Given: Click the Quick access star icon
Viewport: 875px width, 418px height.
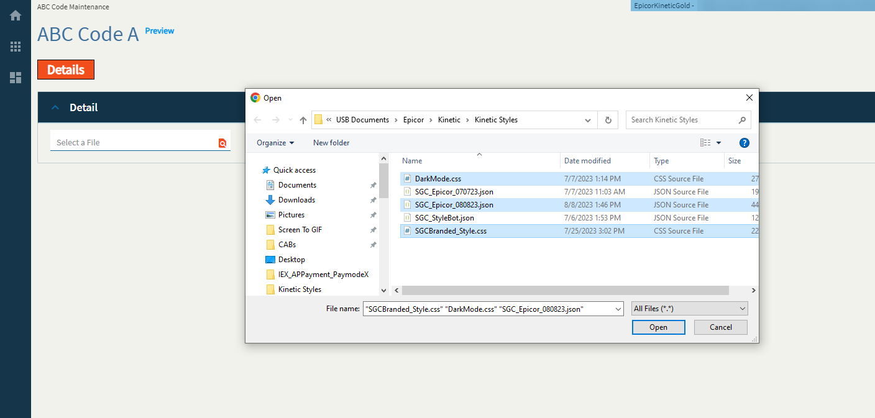Looking at the screenshot, I should coord(266,170).
